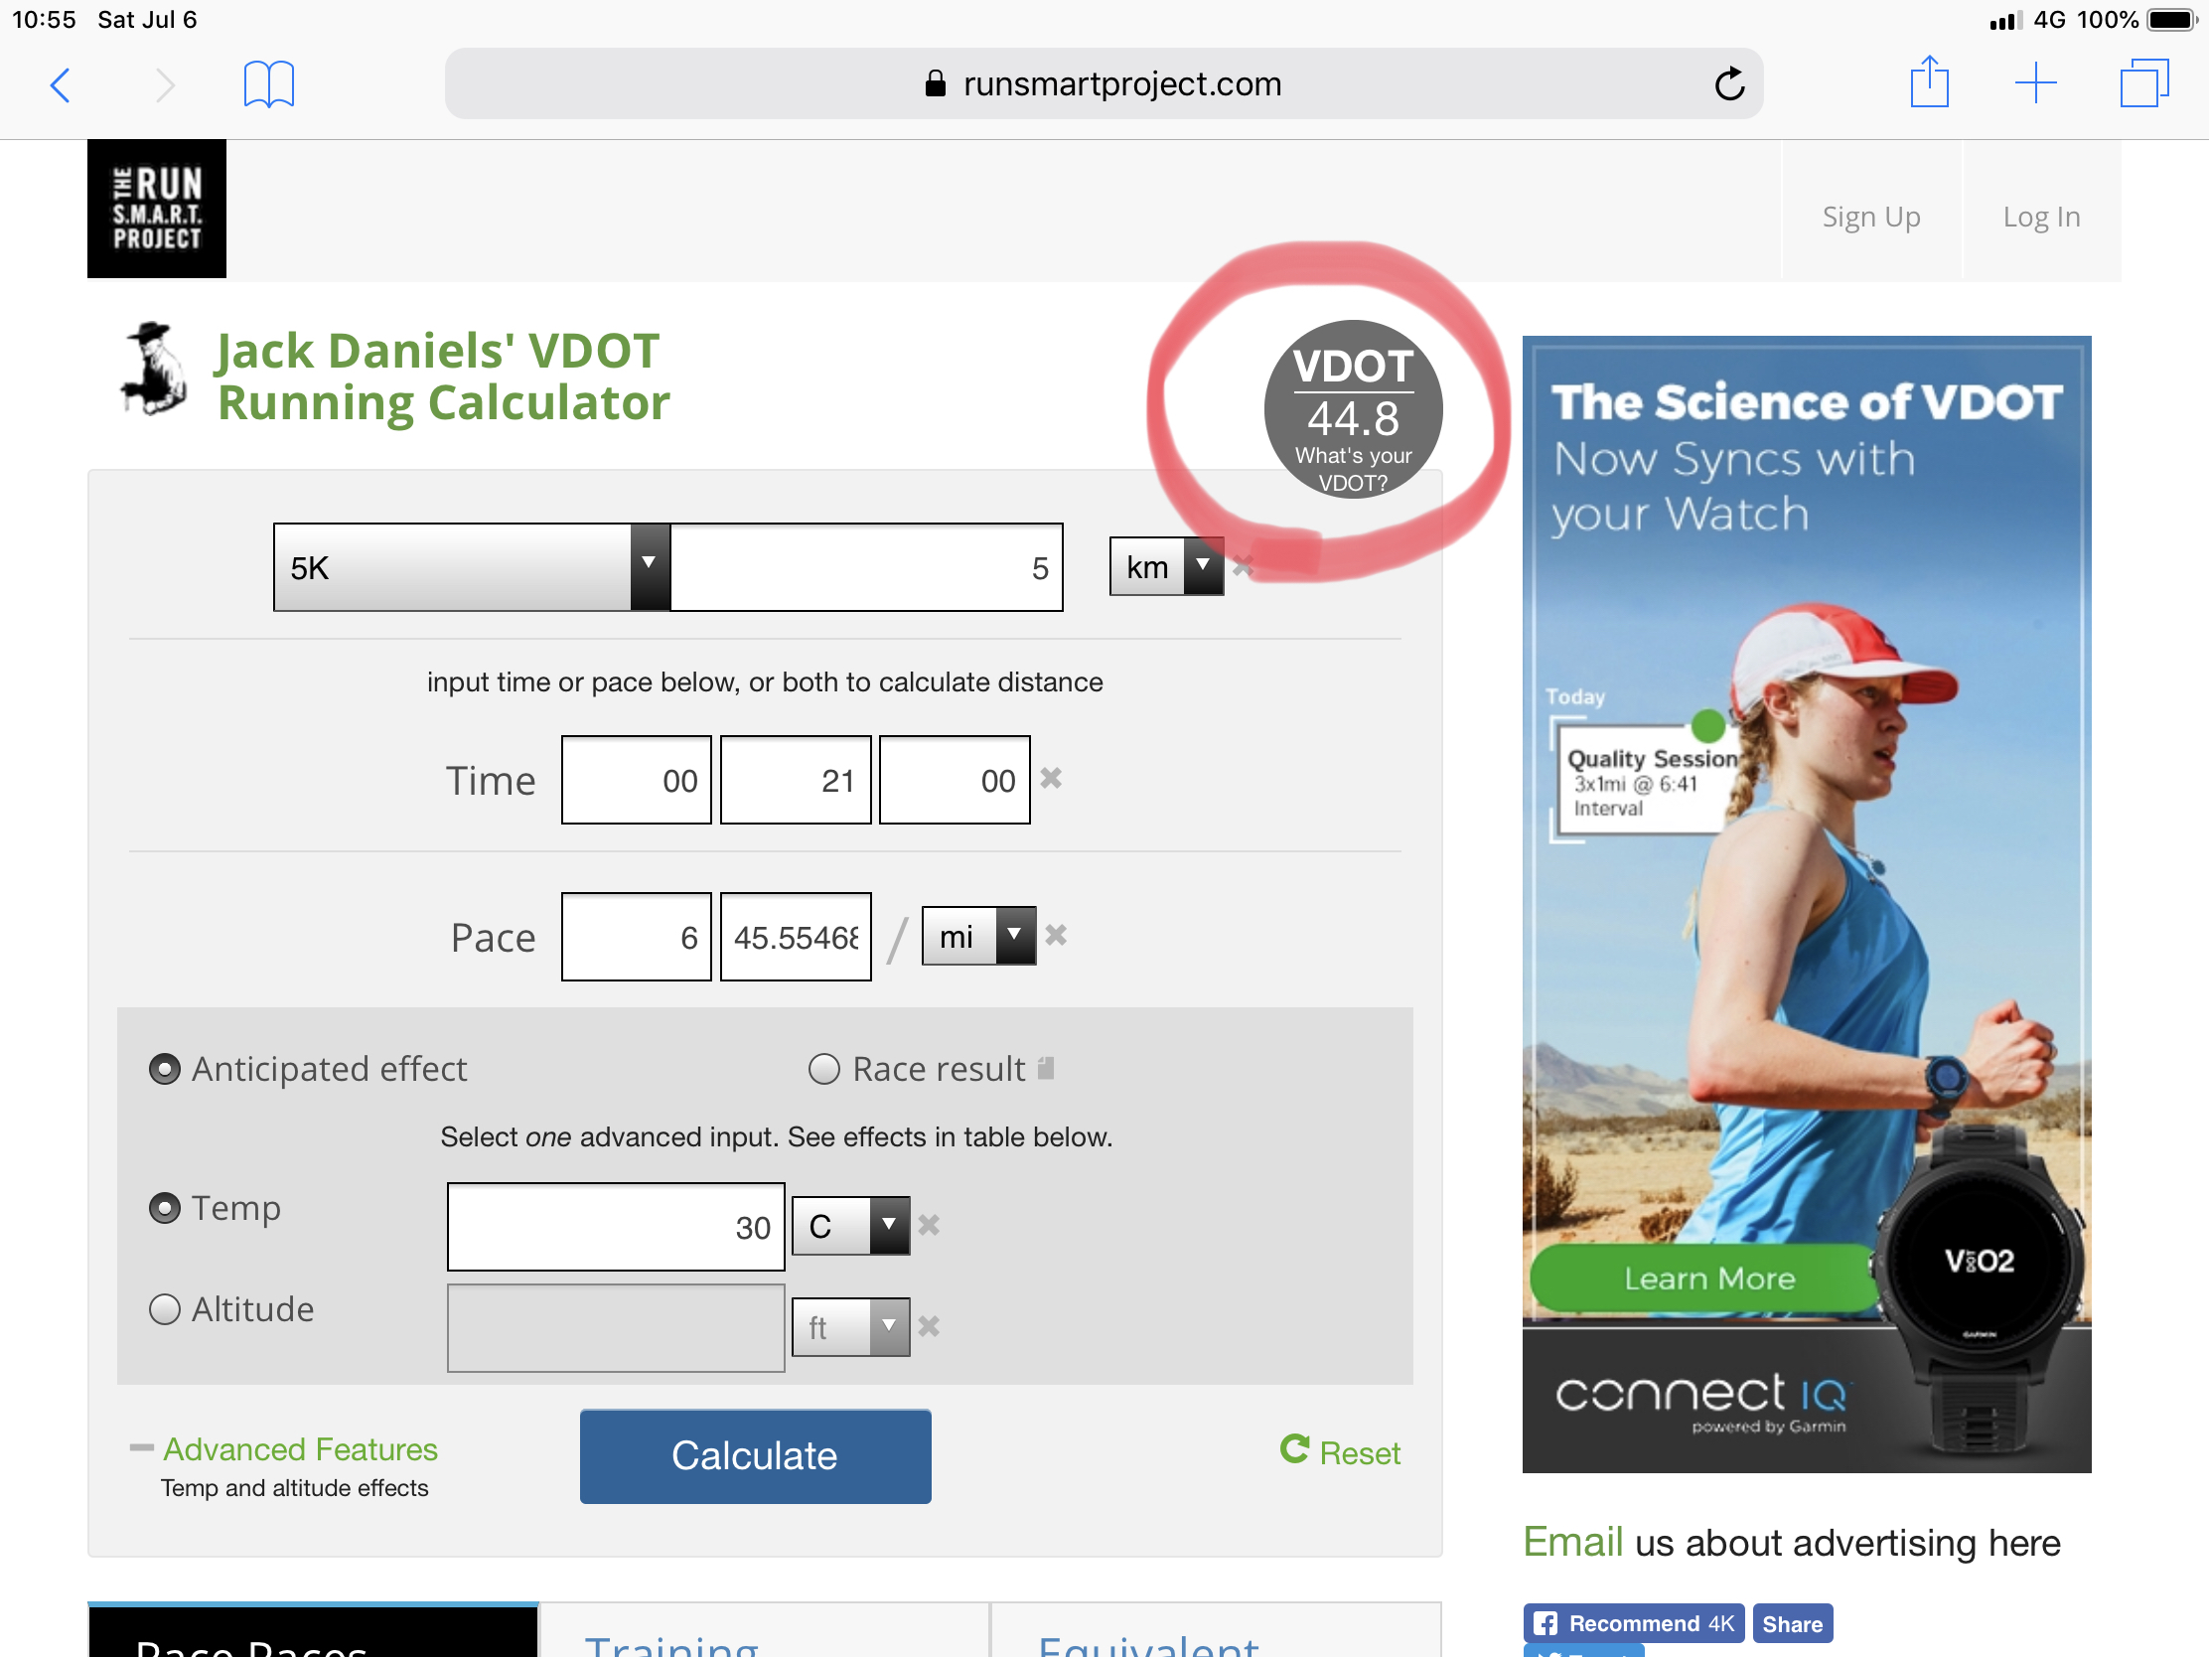
Task: Click the distance value field showing 5
Action: click(866, 567)
